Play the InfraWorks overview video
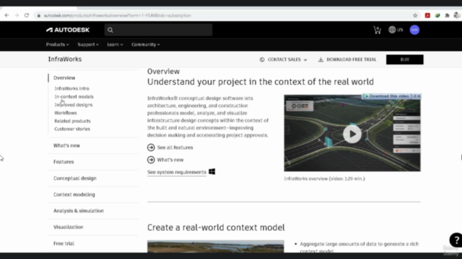Screen dimensions: 462x259 tap(352, 134)
